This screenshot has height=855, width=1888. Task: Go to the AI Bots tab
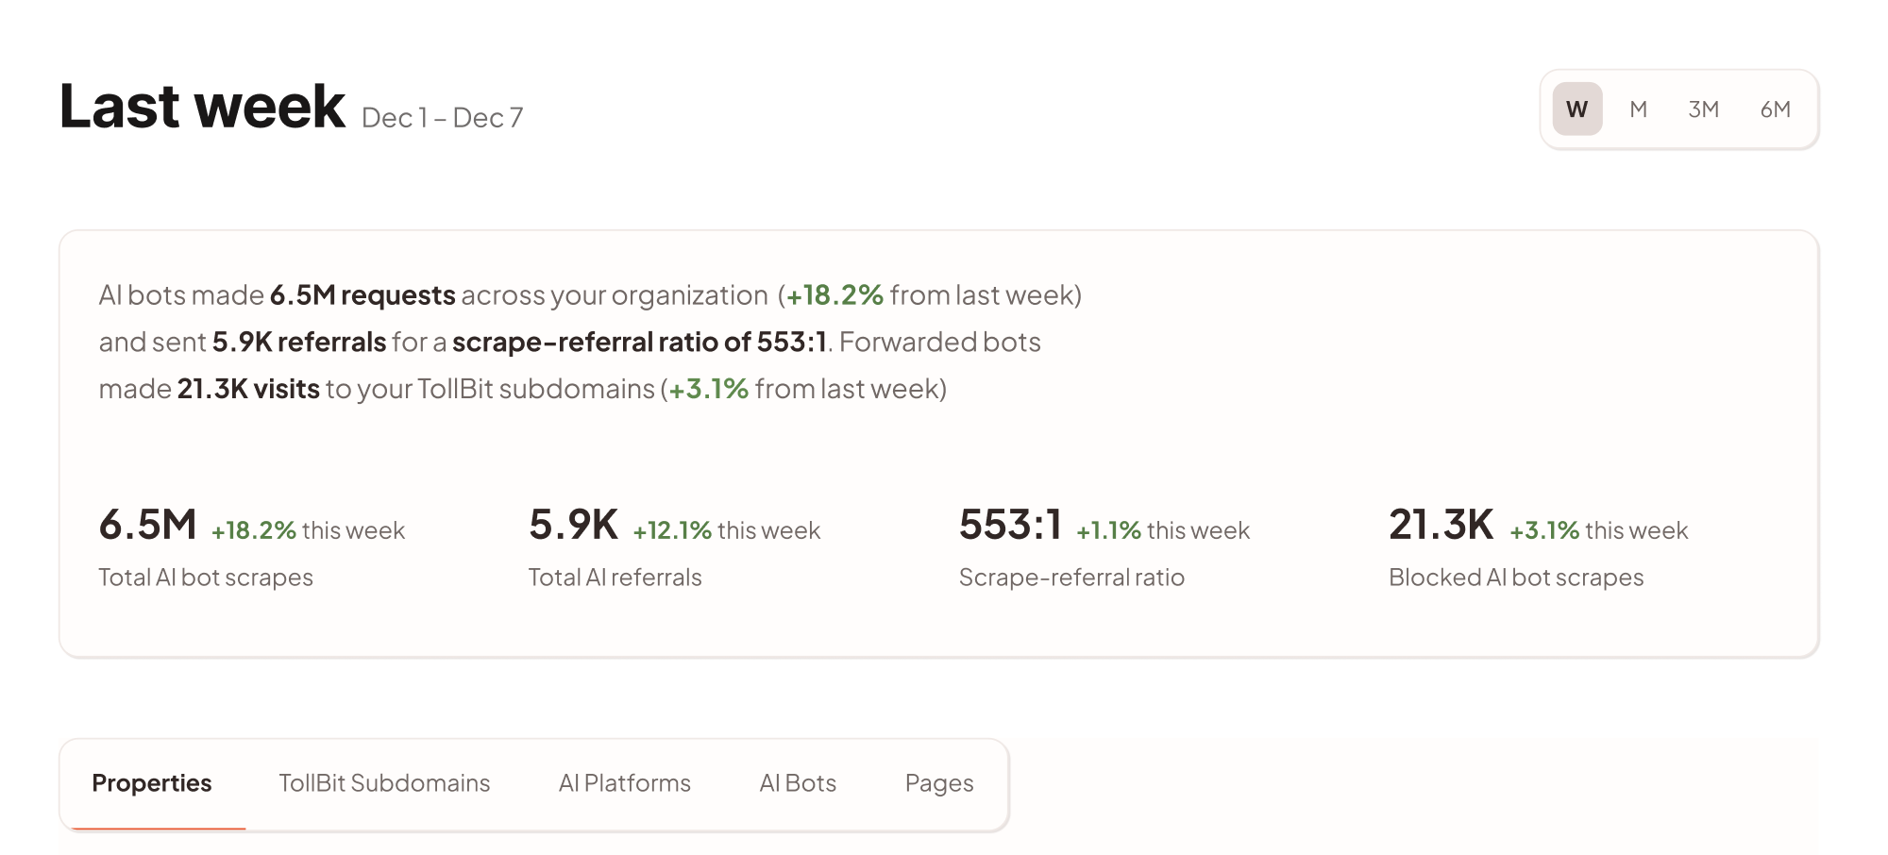click(x=798, y=783)
